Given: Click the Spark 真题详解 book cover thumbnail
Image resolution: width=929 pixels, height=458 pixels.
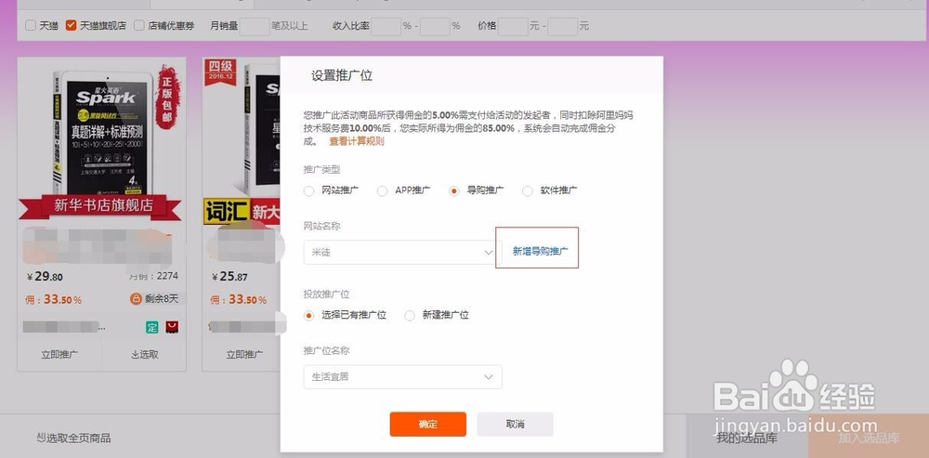Looking at the screenshot, I should 101,140.
